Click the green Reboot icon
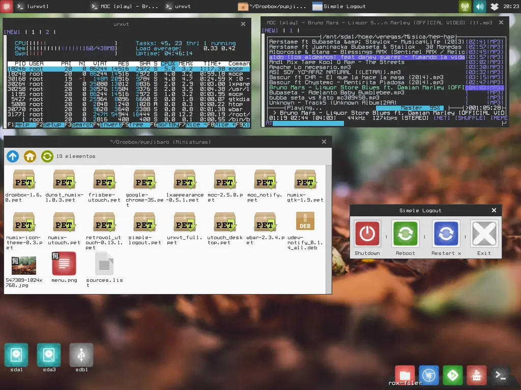Screen dimensions: 521x390 point(405,234)
